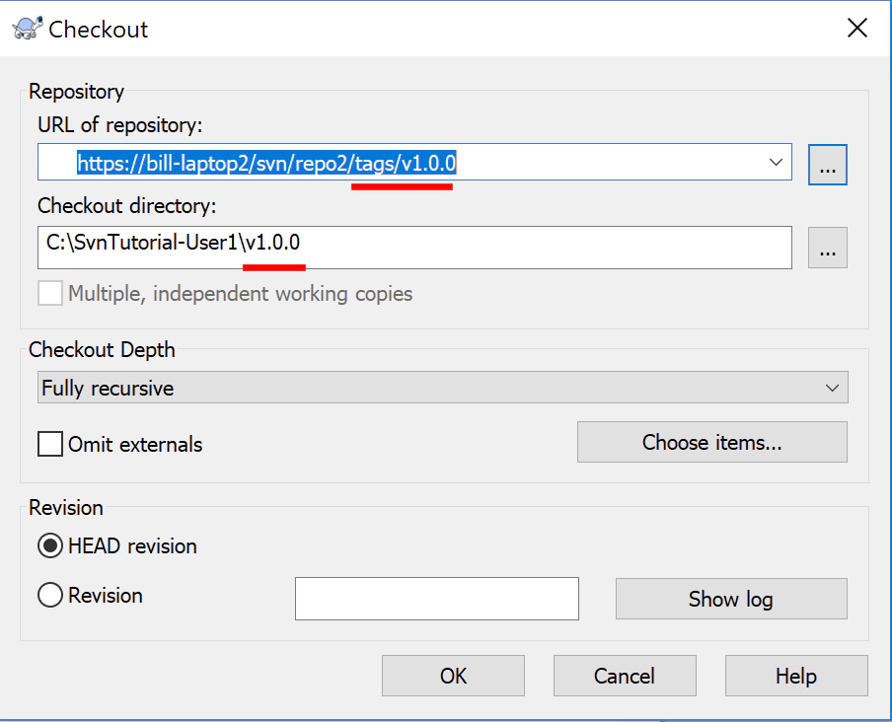Open the checkout directory browse (...) button
The height and width of the screenshot is (722, 892).
click(x=827, y=249)
